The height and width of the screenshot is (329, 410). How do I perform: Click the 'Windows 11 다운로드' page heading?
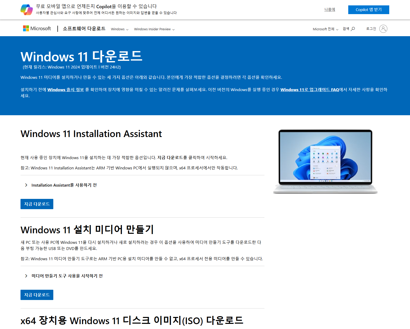tap(81, 56)
